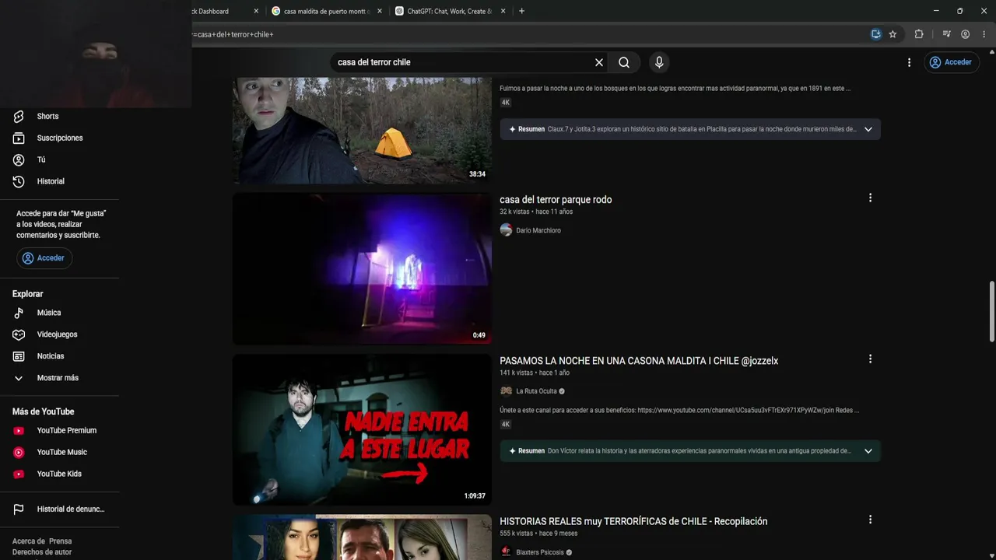Screen dimensions: 996x560
Task: Start voice search with microphone
Action: [x=659, y=62]
